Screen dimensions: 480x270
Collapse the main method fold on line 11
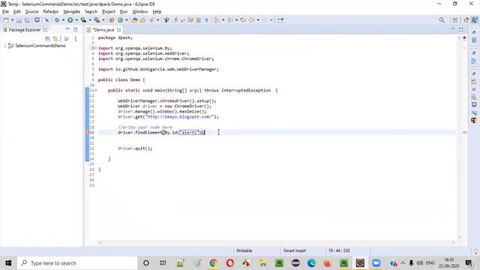point(96,90)
